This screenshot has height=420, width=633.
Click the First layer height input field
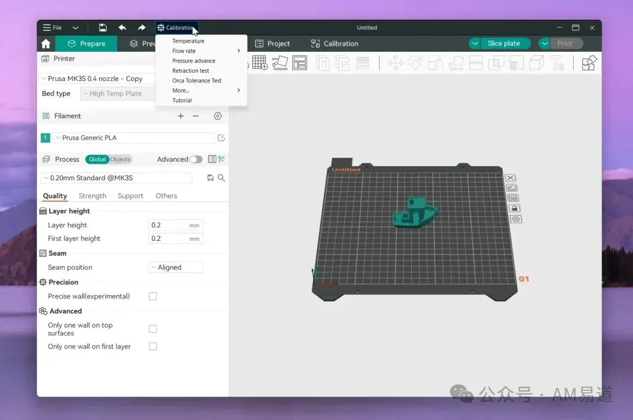(x=176, y=239)
